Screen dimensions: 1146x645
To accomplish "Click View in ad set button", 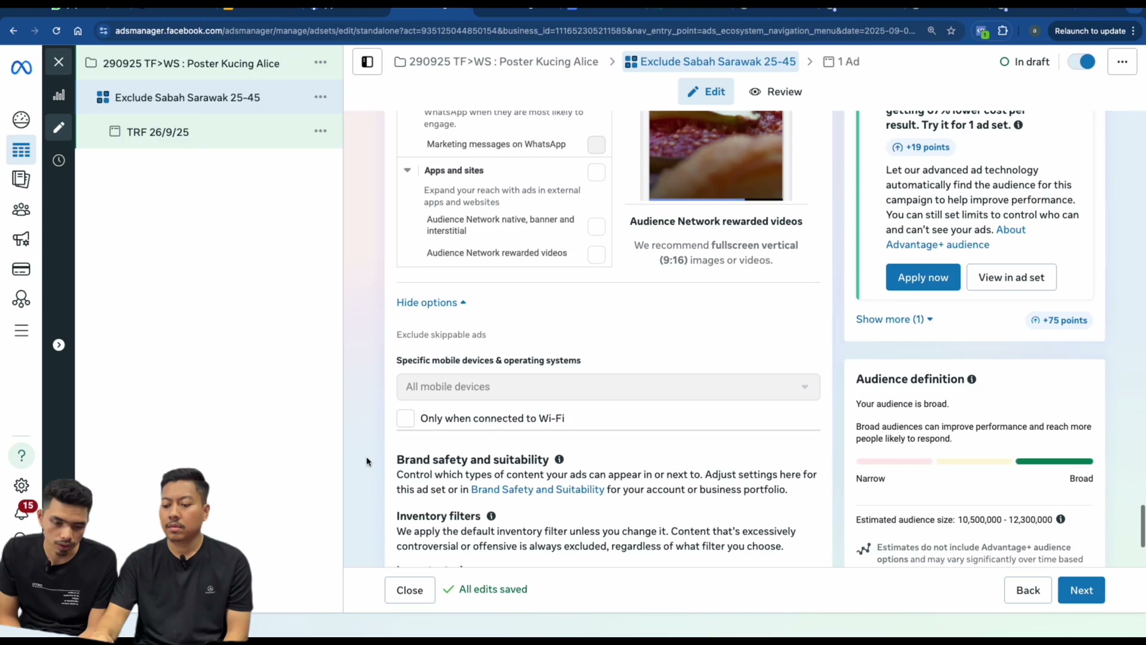I will (x=1011, y=278).
